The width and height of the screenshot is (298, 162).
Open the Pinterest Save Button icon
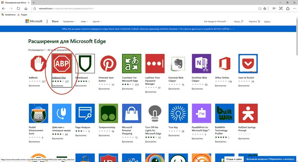coord(108,63)
